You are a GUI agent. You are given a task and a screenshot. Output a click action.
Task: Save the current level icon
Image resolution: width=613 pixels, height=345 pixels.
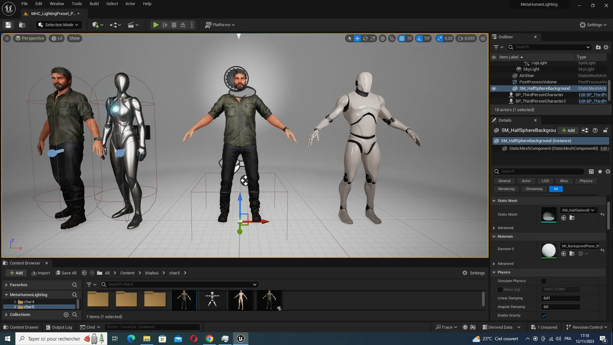(x=8, y=25)
